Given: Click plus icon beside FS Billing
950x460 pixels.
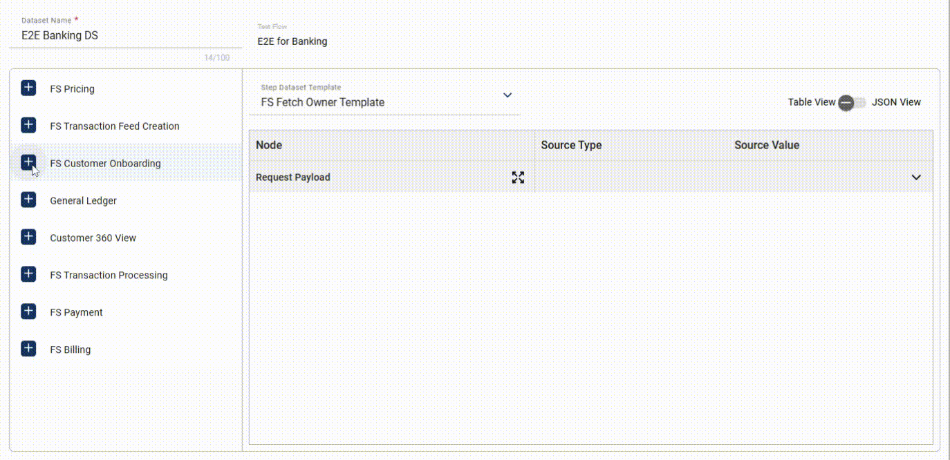Looking at the screenshot, I should [x=28, y=349].
